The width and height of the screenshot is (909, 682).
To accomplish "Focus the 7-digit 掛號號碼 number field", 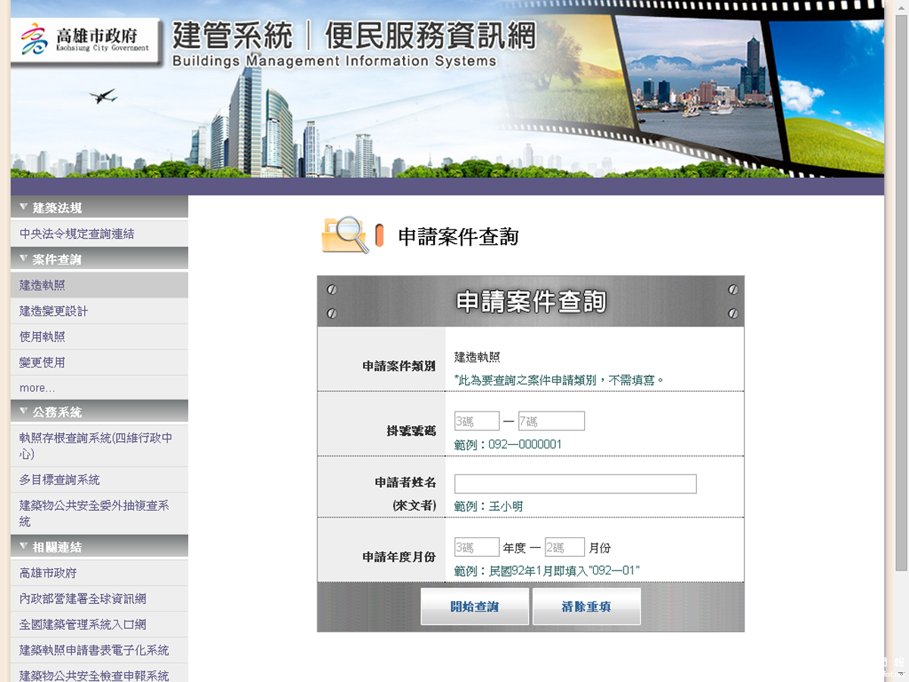I will pos(551,421).
